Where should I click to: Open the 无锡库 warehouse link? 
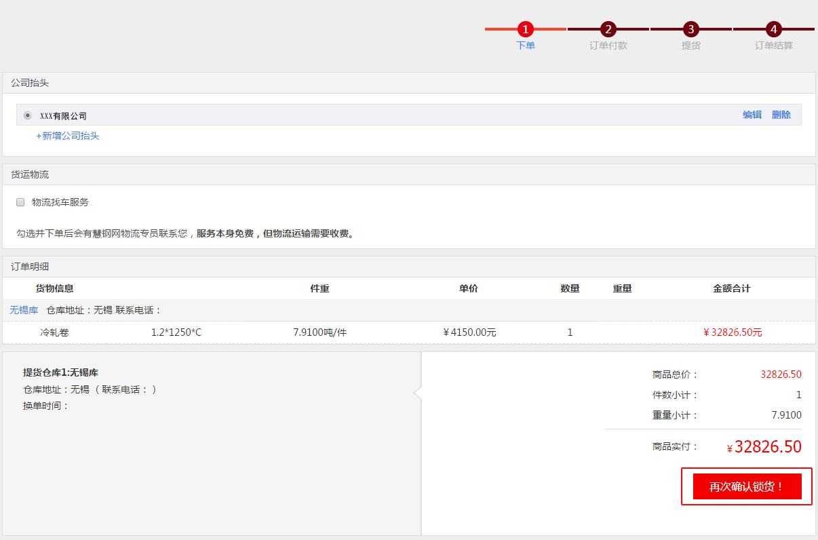[x=24, y=310]
